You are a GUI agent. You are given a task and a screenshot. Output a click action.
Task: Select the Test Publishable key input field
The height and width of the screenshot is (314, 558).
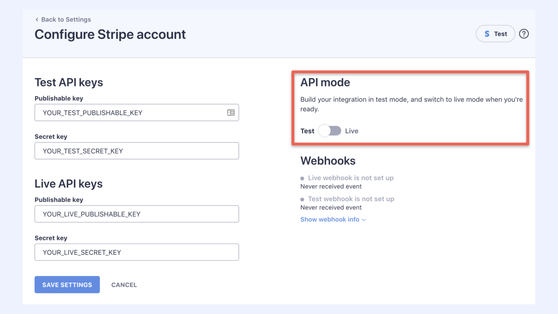pos(136,113)
